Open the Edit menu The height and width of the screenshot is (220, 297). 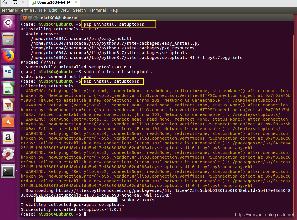coord(53,10)
